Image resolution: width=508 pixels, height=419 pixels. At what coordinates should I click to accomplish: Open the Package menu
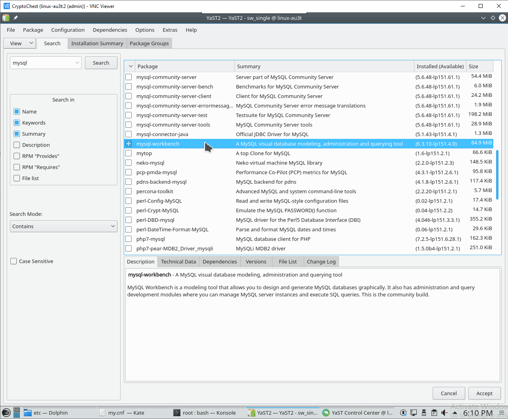[33, 30]
